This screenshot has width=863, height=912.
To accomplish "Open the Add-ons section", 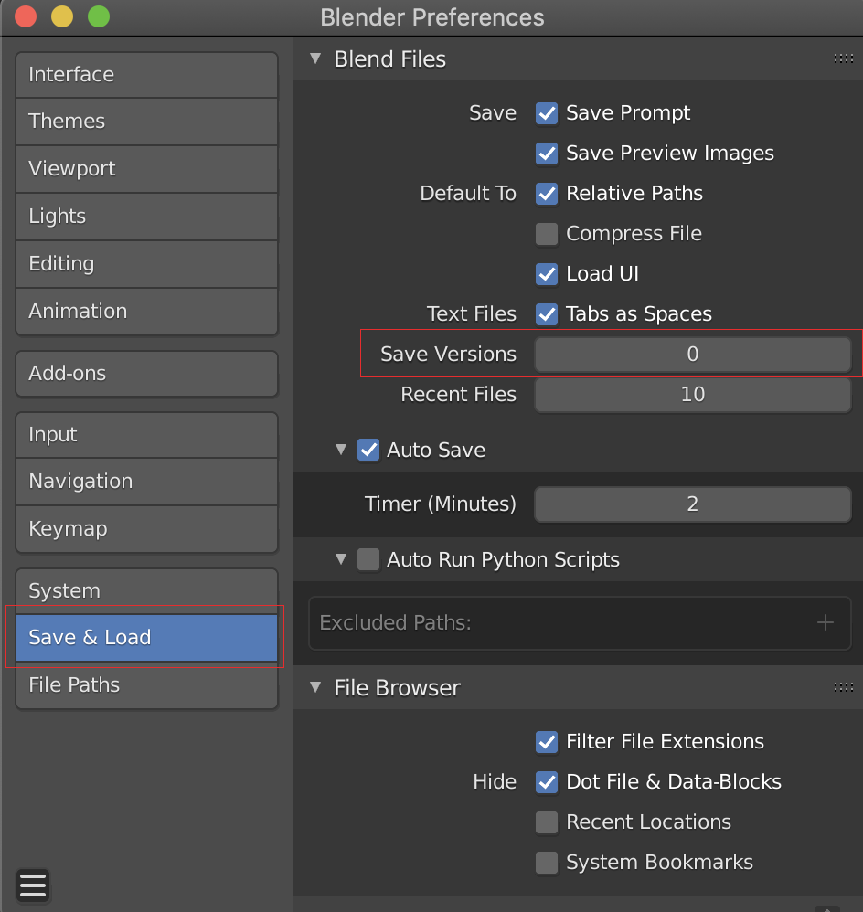I will (x=146, y=374).
